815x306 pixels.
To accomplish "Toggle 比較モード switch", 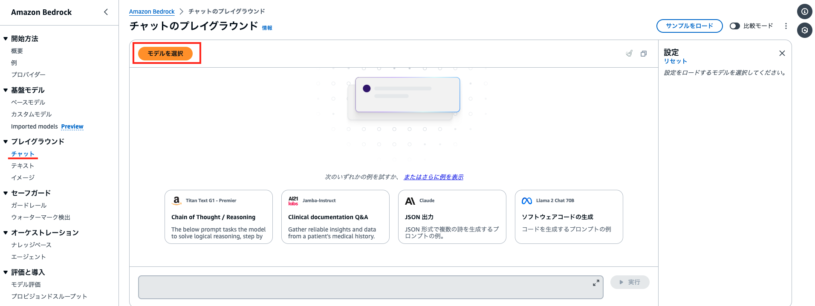I will click(734, 26).
